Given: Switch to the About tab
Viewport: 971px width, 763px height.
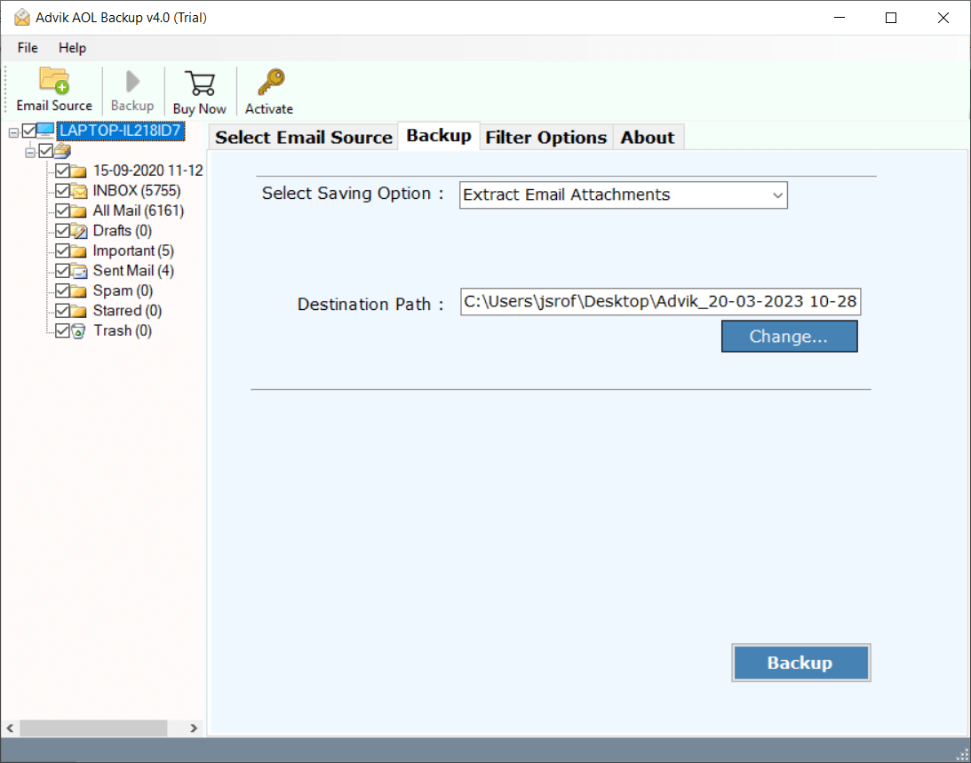Looking at the screenshot, I should 648,137.
